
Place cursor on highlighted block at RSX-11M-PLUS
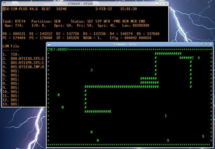[3, 9]
